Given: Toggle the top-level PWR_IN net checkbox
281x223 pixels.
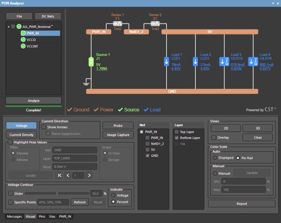Looking at the screenshot, I should coord(141,132).
